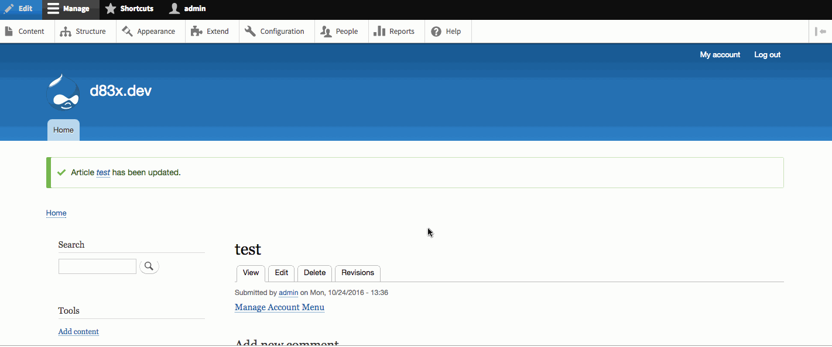Switch to the Edit tab under the title
832x347 pixels.
click(282, 273)
